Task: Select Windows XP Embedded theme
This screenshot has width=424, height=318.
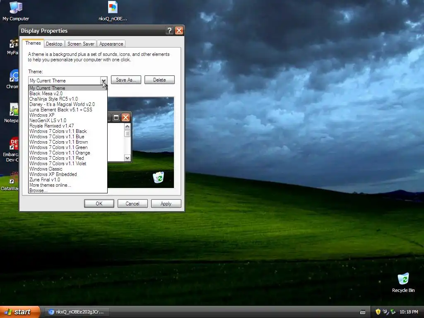Action: (x=68, y=174)
